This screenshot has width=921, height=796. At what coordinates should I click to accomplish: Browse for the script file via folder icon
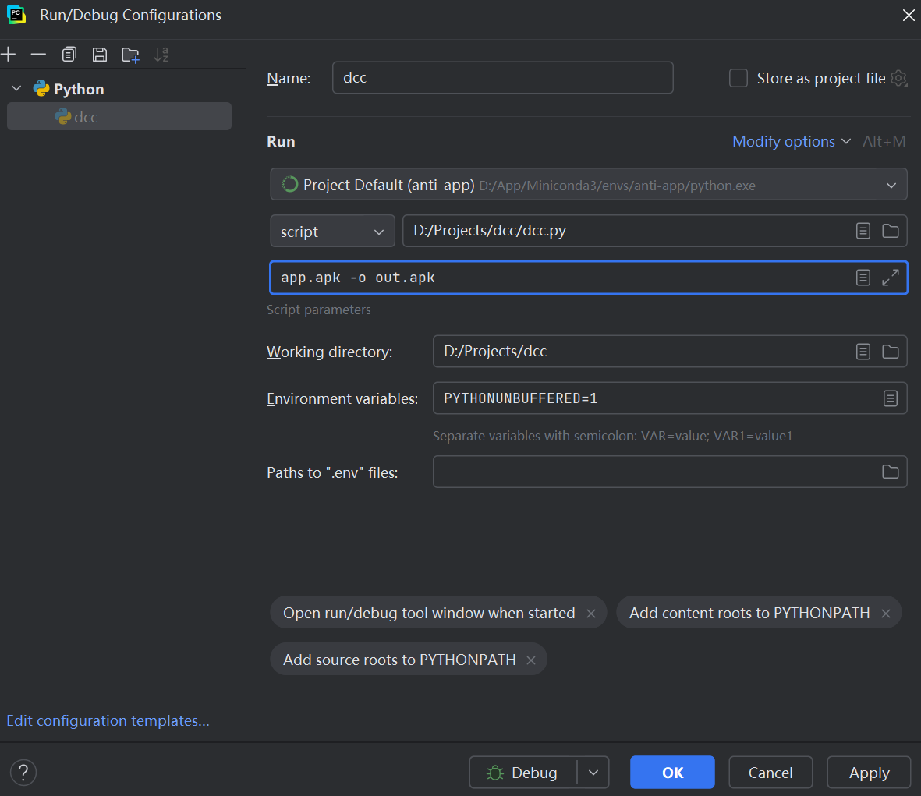click(891, 231)
